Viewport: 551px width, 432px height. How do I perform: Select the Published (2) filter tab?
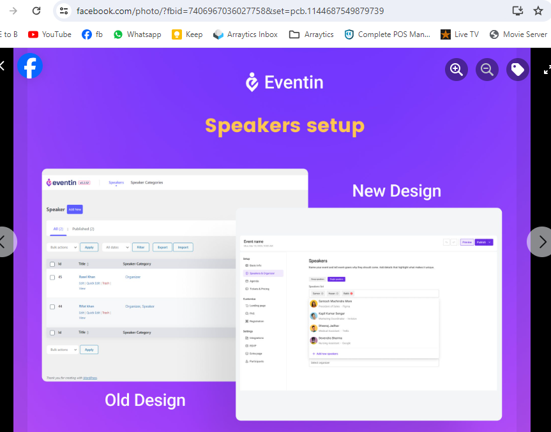[x=83, y=229]
